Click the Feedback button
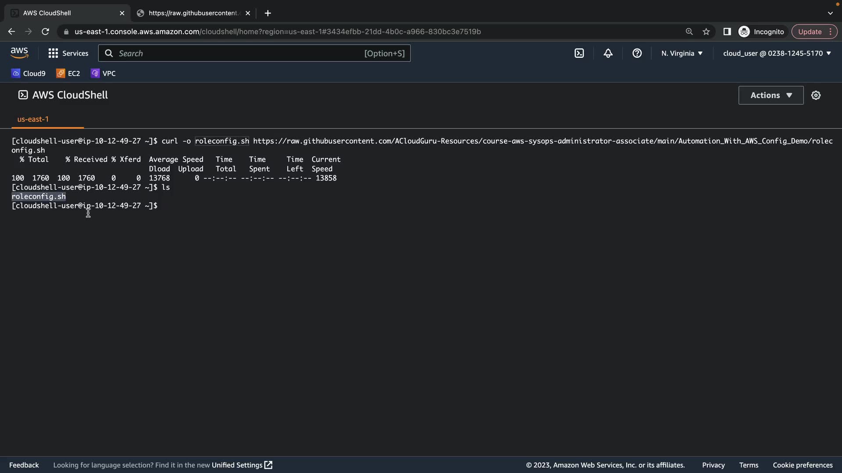842x473 pixels. pos(24,465)
